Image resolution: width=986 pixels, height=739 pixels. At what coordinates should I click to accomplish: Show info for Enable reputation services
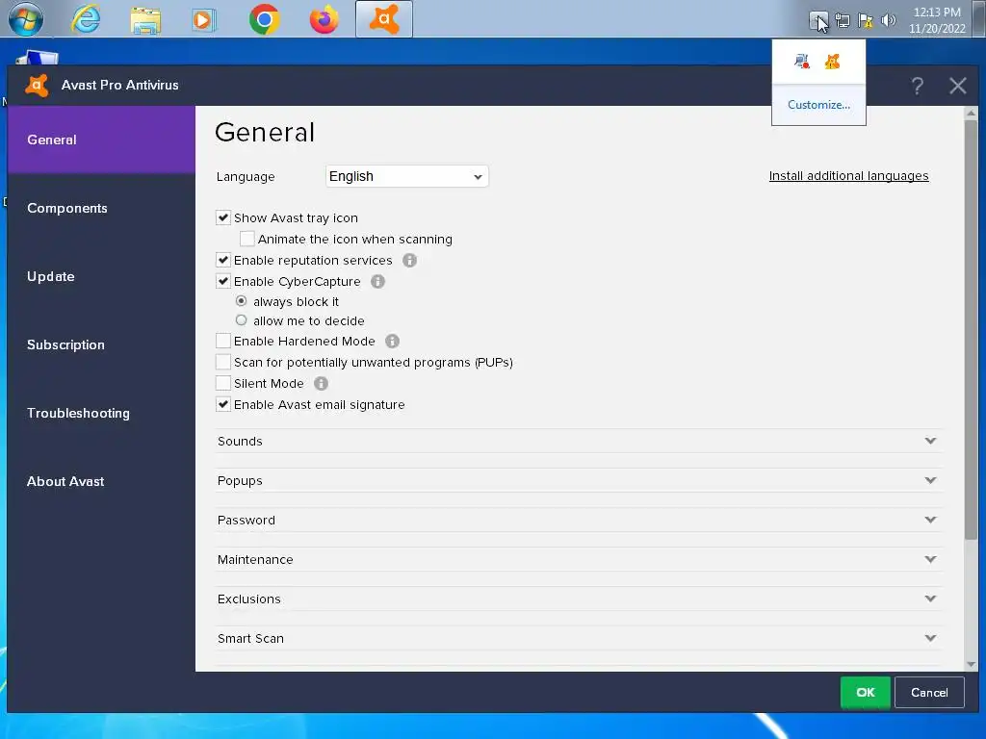pos(409,260)
